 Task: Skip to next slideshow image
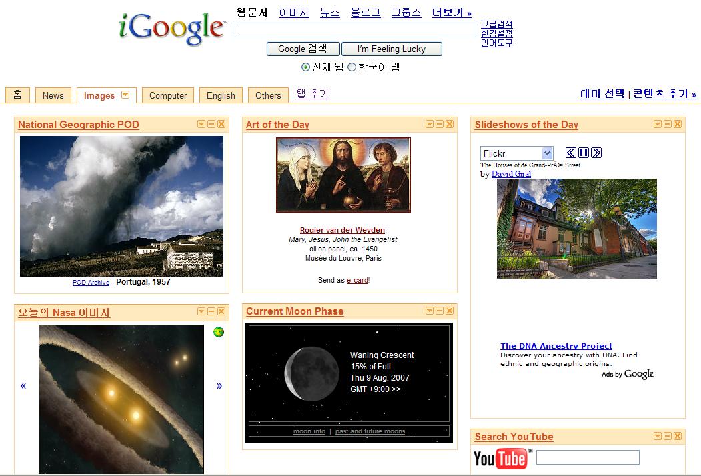(x=596, y=153)
